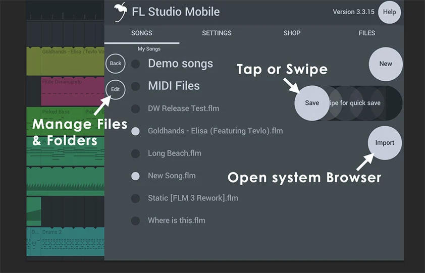
Task: Select radio dot beside MIDI Files
Action: tap(135, 86)
